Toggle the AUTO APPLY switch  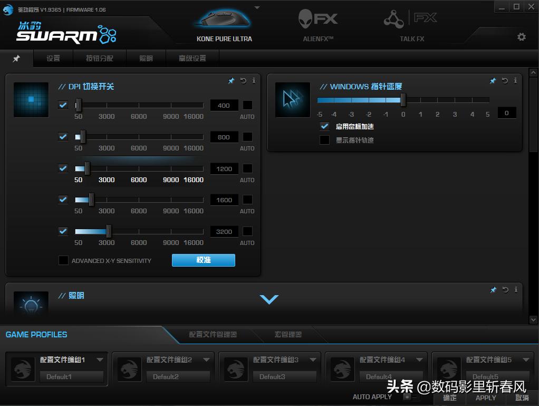(411, 397)
